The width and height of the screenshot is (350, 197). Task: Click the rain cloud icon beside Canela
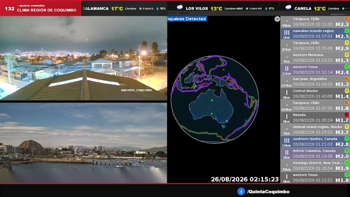(288, 8)
